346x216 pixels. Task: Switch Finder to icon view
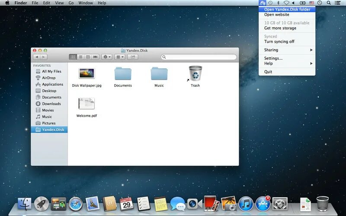[x=73, y=57]
